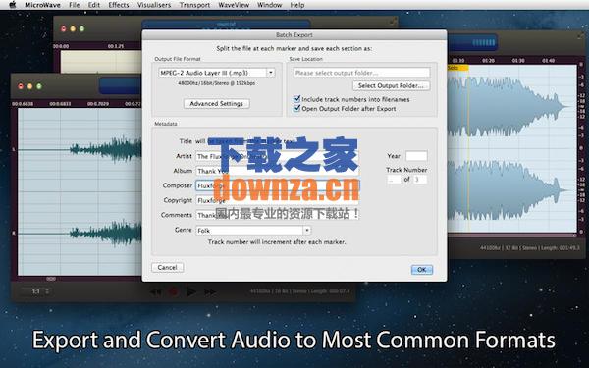This screenshot has width=589, height=368.
Task: Click the yellow marker flag on the waveform
Action: pos(457,68)
